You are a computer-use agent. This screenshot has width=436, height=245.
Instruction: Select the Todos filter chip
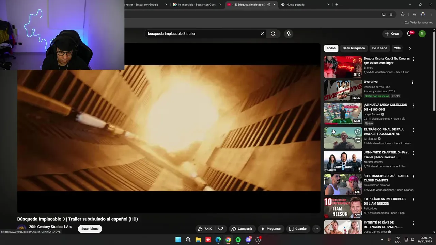tap(331, 48)
